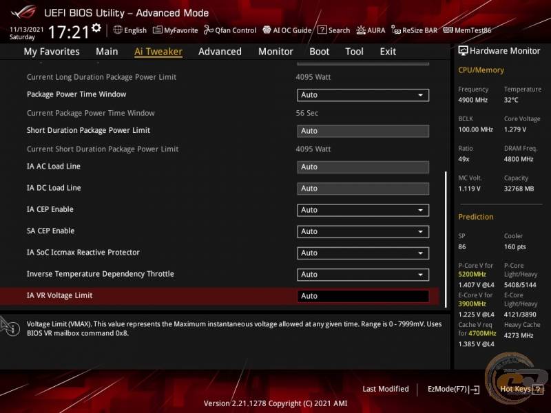Open the Tool tab
The width and height of the screenshot is (551, 413).
tap(354, 52)
